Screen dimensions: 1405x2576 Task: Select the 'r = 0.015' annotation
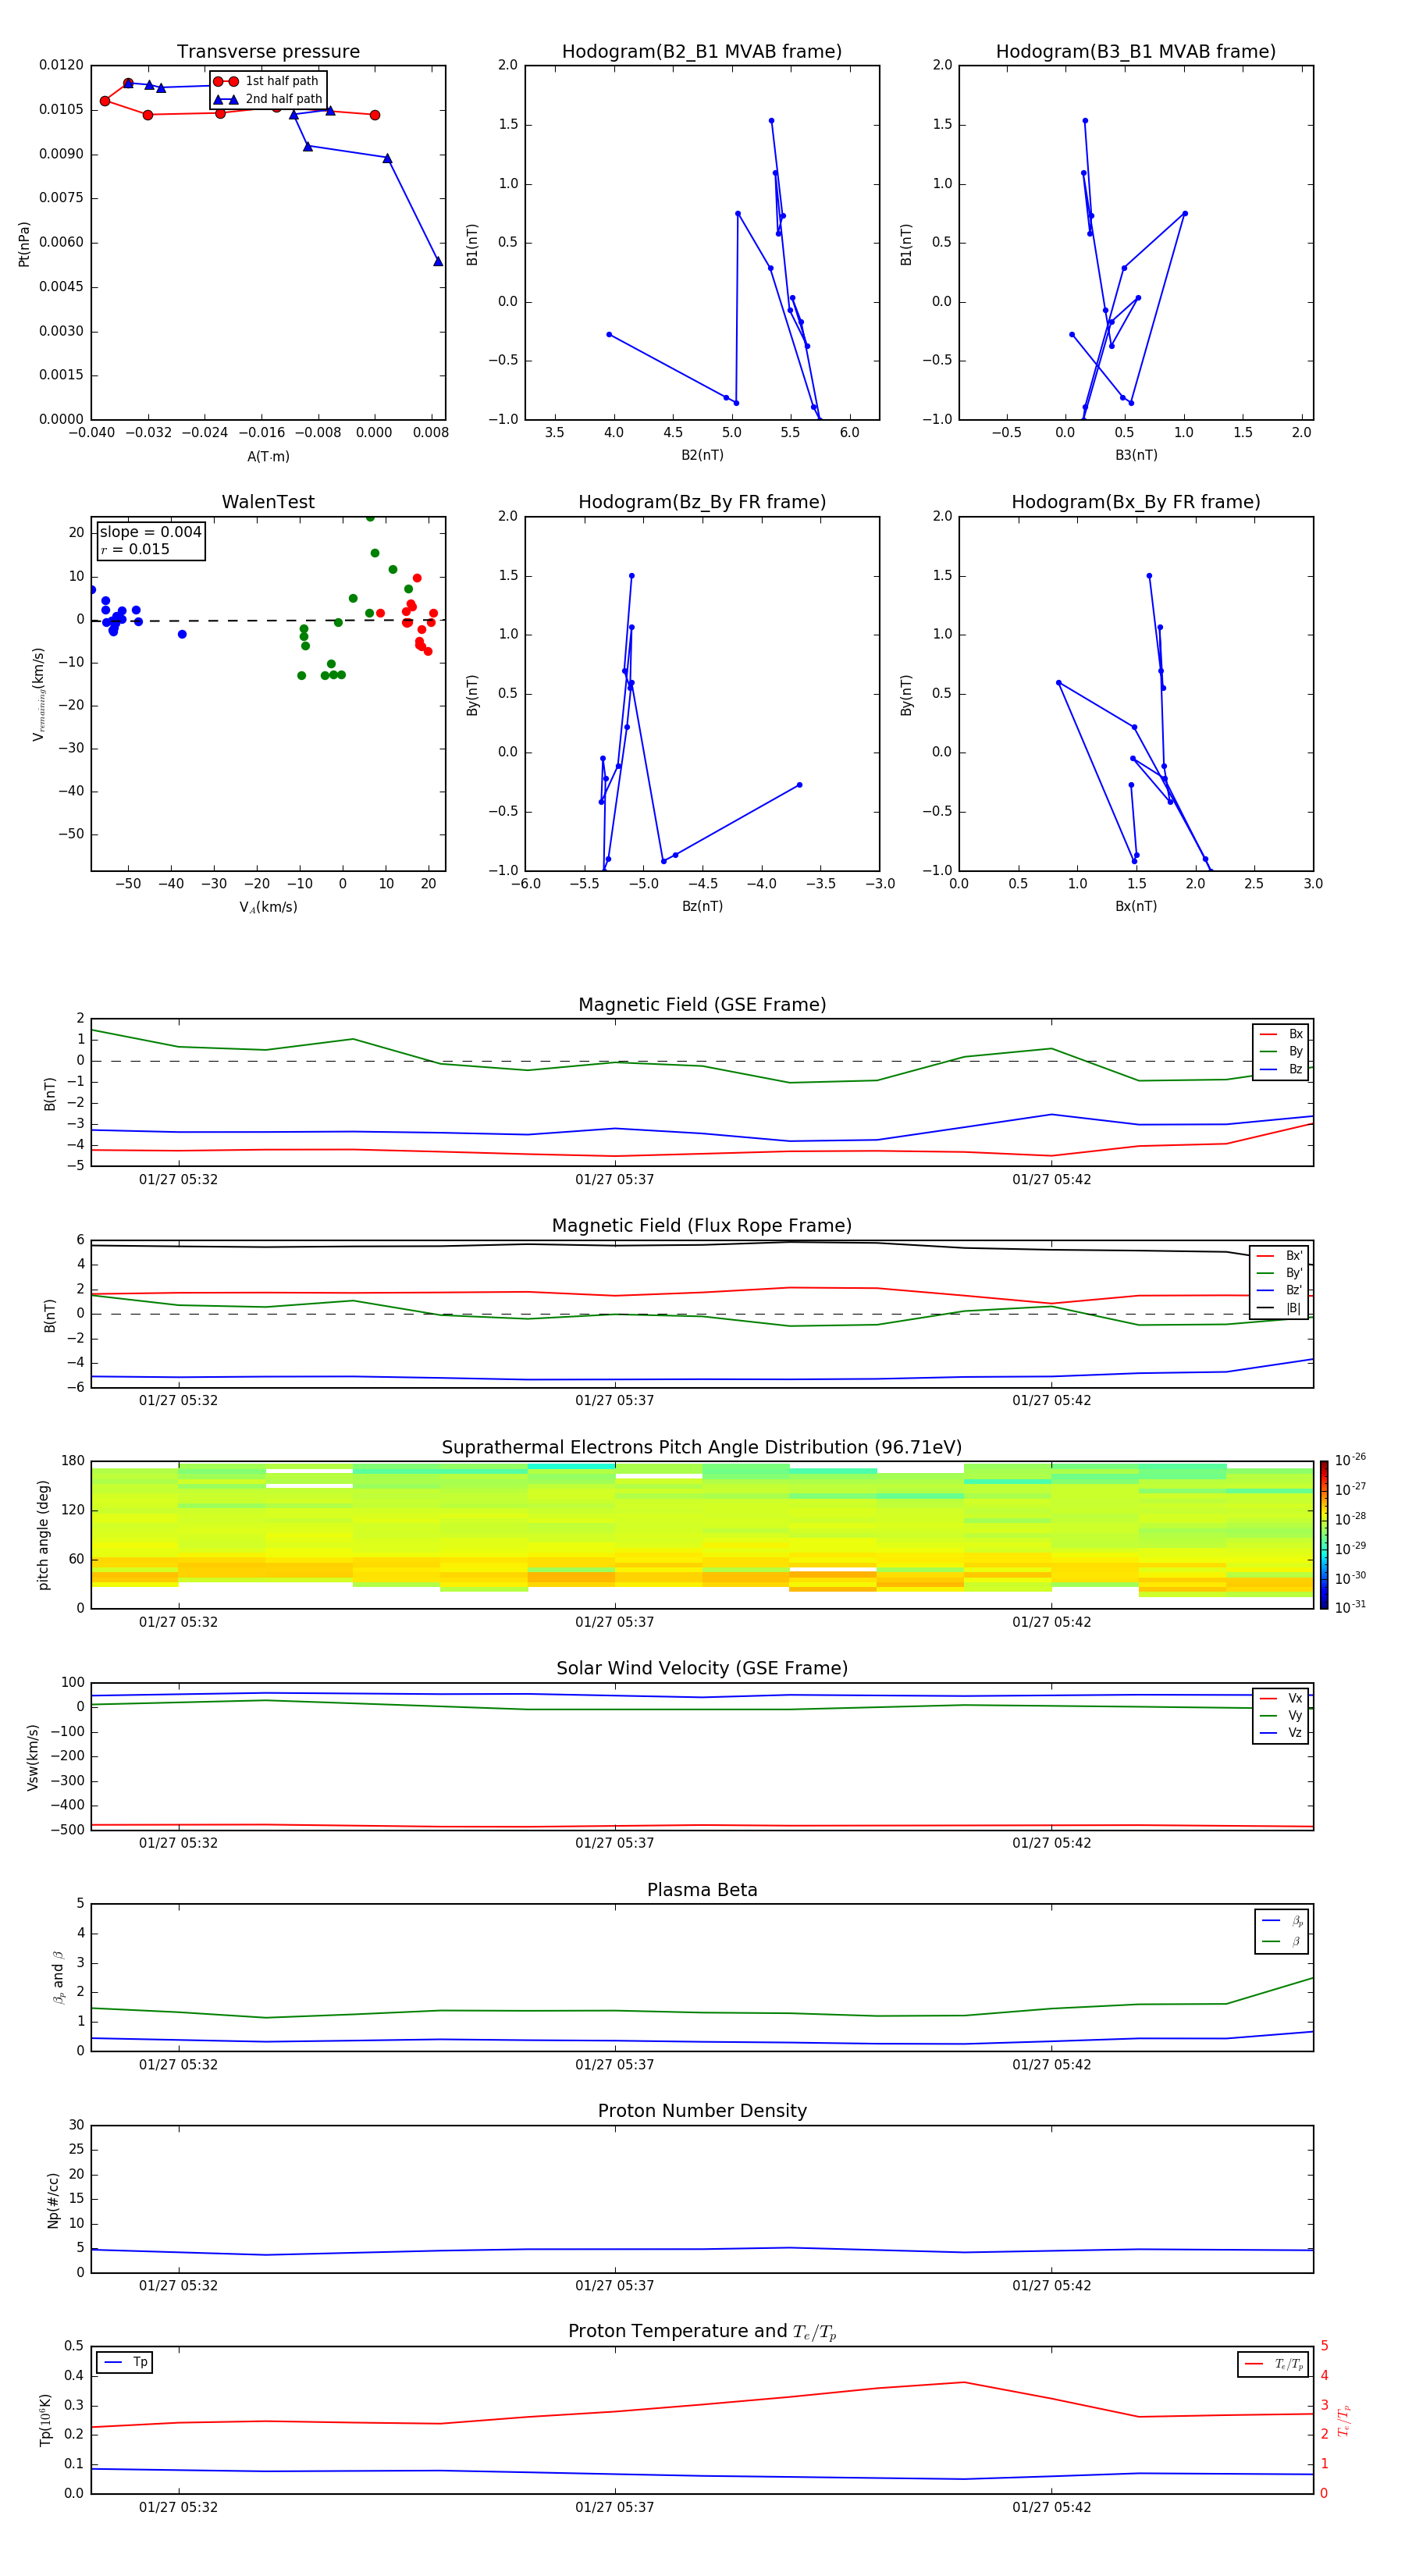coord(135,549)
